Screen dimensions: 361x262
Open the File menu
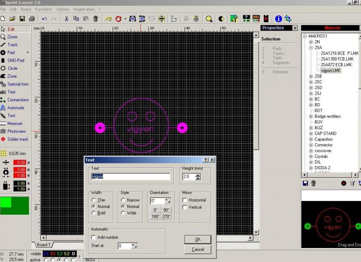pyautogui.click(x=3, y=9)
